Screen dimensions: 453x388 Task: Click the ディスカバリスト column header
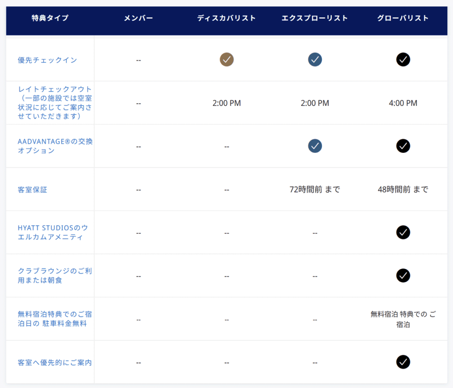(226, 18)
